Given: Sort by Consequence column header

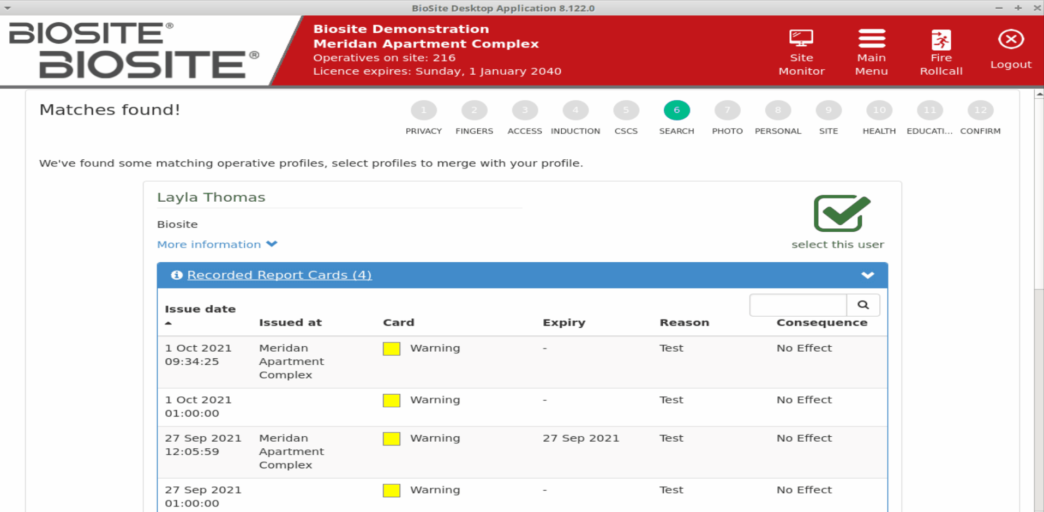Looking at the screenshot, I should 822,322.
